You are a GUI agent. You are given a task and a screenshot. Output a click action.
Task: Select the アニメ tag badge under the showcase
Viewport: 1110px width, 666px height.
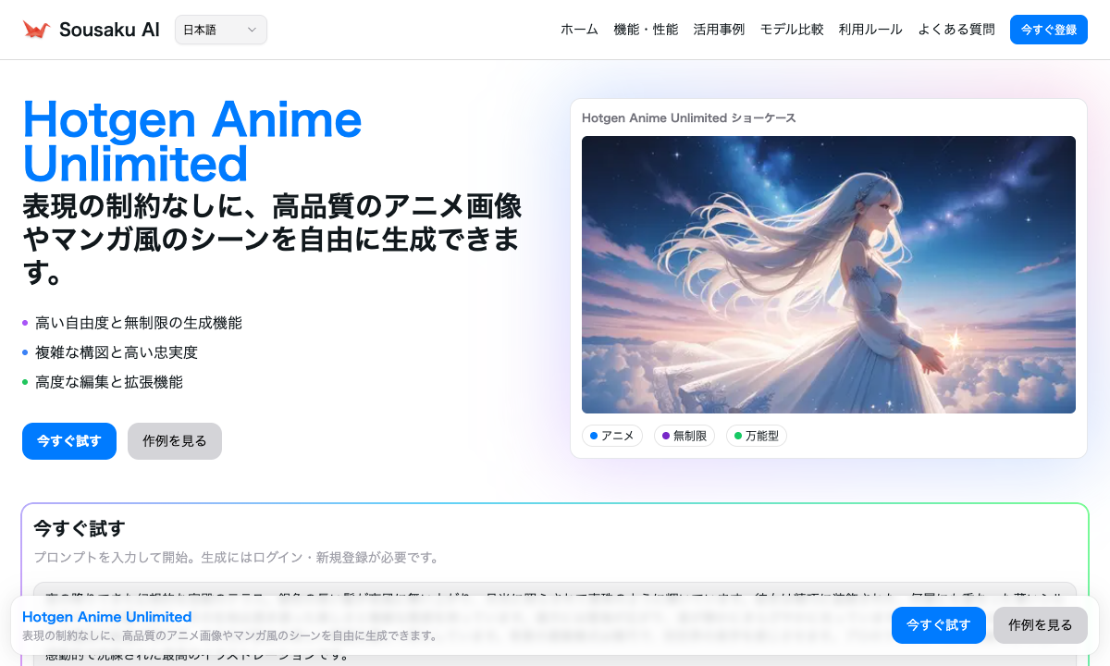pos(612,436)
